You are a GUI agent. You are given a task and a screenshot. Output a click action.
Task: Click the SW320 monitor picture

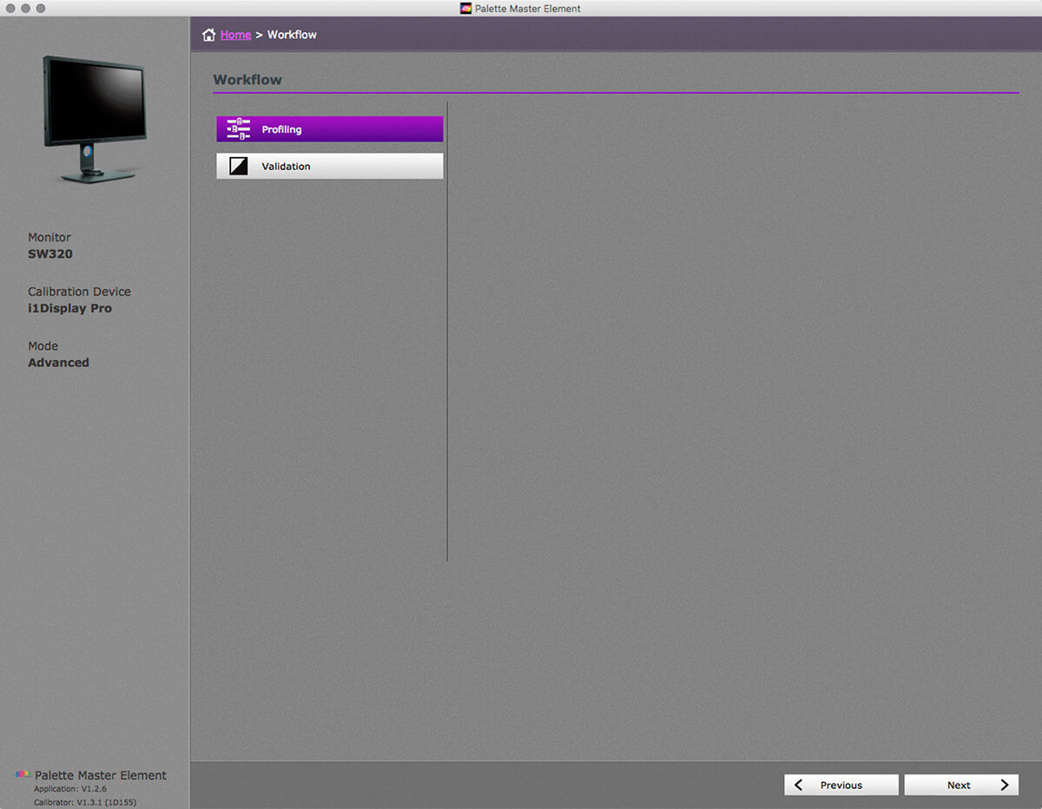pyautogui.click(x=96, y=119)
